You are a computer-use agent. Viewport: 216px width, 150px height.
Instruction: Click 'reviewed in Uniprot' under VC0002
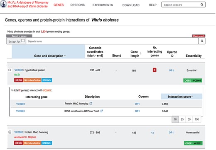(25, 137)
